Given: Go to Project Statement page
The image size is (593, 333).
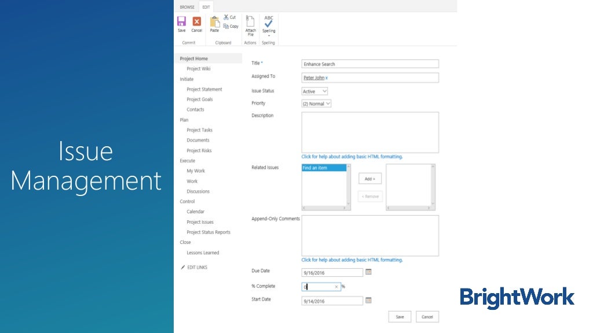Looking at the screenshot, I should coord(204,90).
